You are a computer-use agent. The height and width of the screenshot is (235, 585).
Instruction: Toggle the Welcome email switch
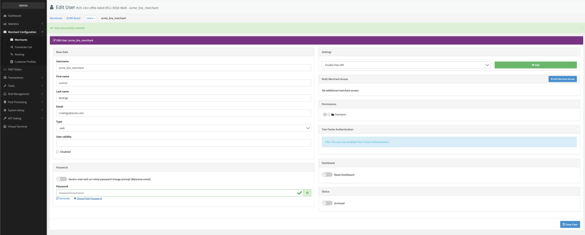click(x=61, y=179)
